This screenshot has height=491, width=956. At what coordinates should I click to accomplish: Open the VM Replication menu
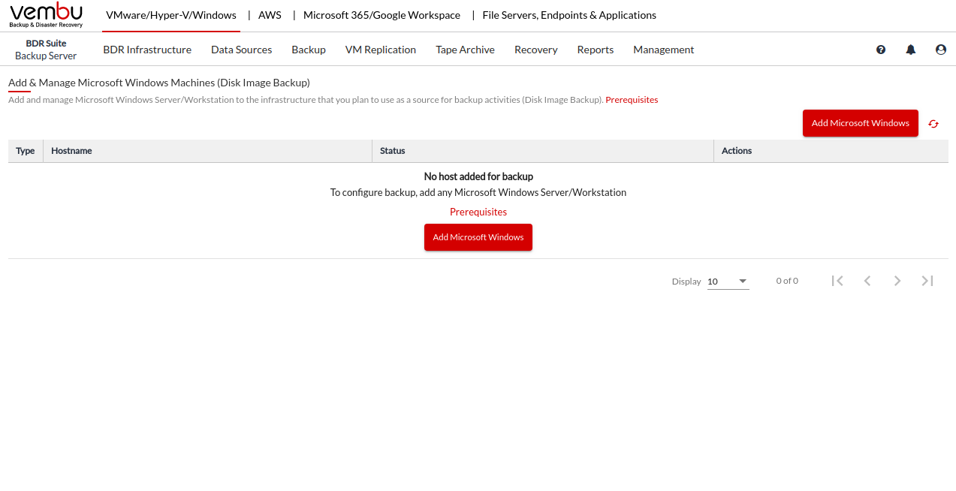pos(381,50)
